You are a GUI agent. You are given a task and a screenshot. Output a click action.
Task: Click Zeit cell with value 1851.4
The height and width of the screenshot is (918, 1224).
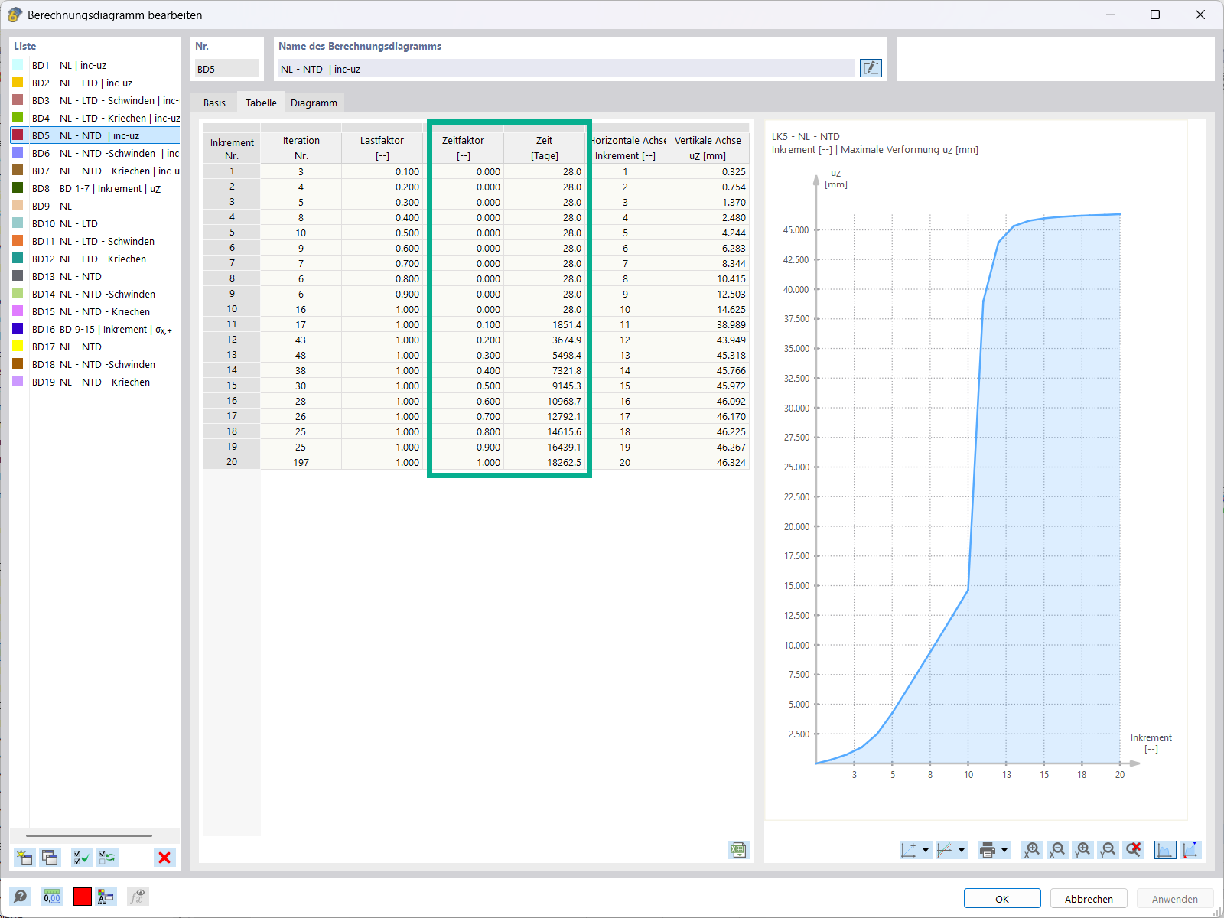(x=545, y=324)
